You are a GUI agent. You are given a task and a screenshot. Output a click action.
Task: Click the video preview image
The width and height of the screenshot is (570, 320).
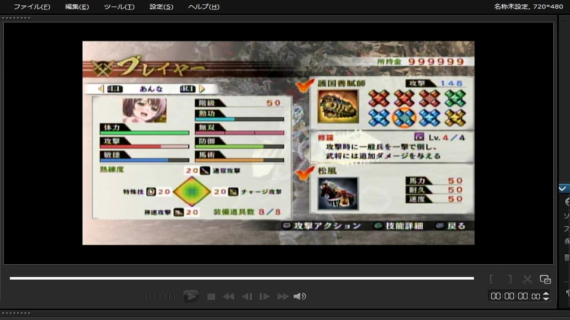(278, 143)
